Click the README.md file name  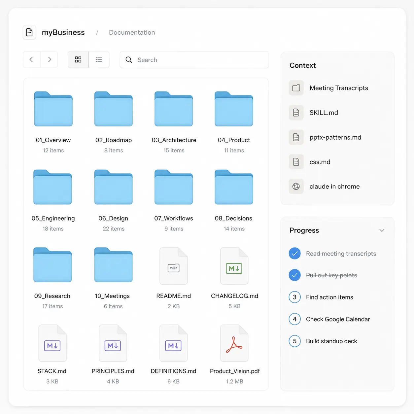tap(174, 296)
